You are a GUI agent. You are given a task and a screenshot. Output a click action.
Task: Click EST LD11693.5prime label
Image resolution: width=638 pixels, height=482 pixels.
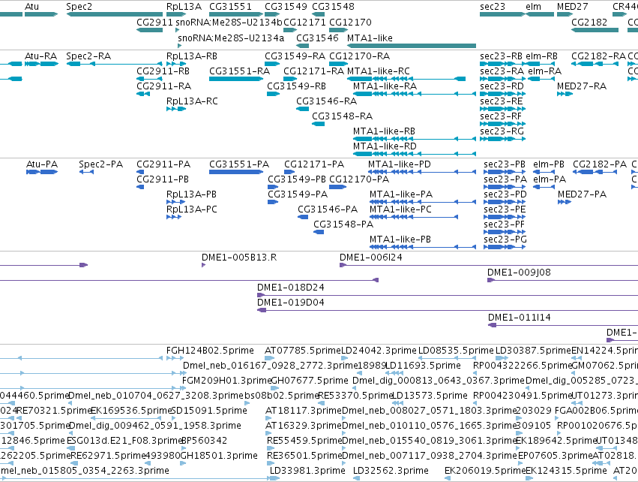424,366
